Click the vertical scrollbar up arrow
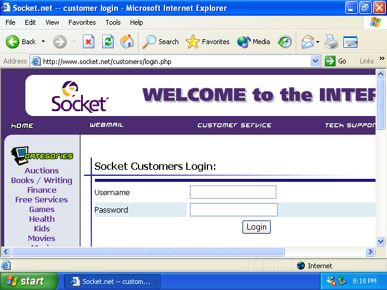This screenshot has height=290, width=387. [x=380, y=74]
